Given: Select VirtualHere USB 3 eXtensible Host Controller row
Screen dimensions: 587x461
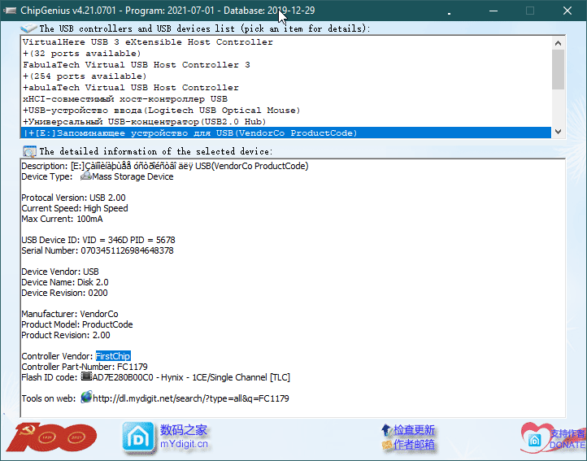Looking at the screenshot, I should (x=286, y=42).
